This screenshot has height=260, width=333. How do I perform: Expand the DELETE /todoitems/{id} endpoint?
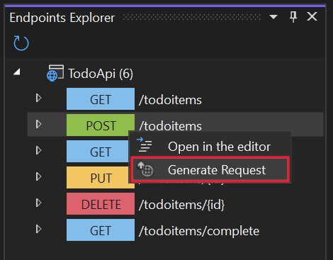tap(38, 203)
